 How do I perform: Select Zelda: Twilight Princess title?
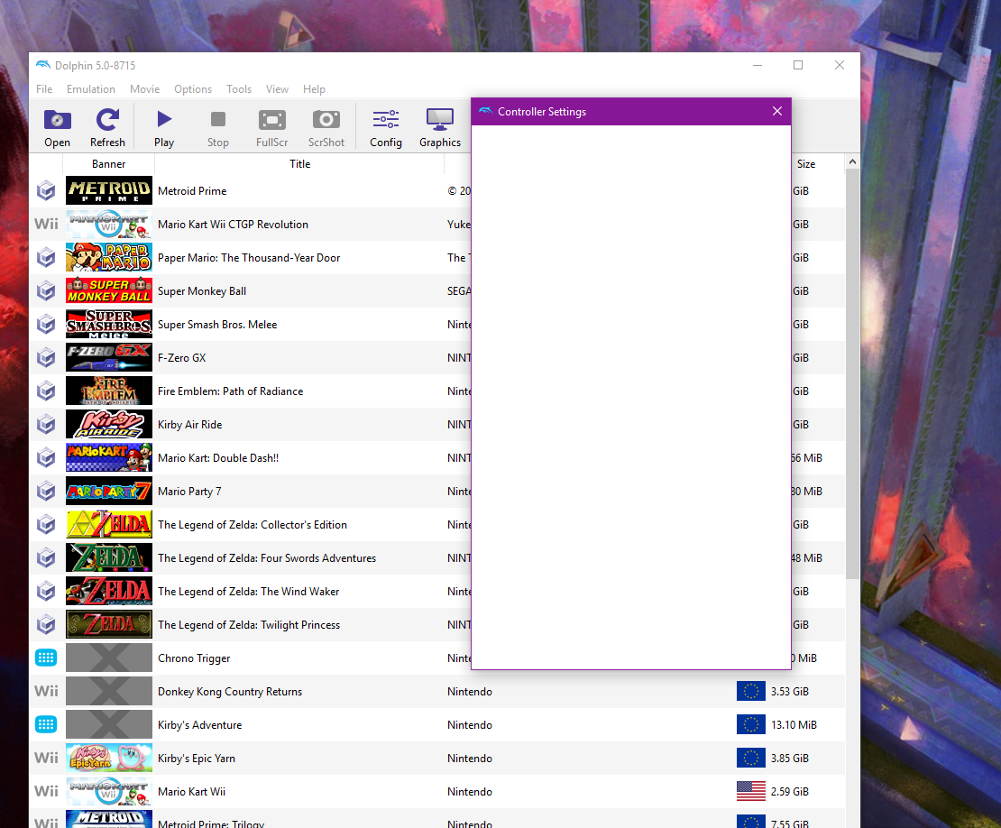(249, 624)
